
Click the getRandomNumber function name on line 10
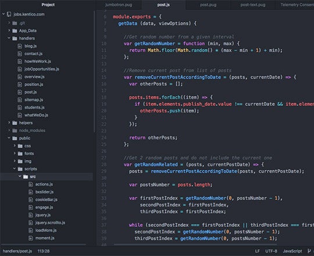(x=155, y=44)
